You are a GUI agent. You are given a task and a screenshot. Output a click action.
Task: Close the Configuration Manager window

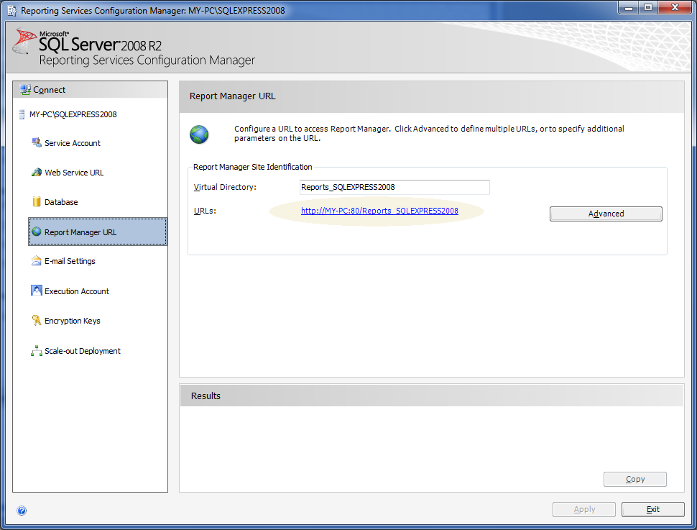[x=675, y=8]
